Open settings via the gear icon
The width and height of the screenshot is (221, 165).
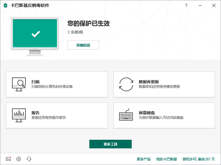(x=19, y=159)
